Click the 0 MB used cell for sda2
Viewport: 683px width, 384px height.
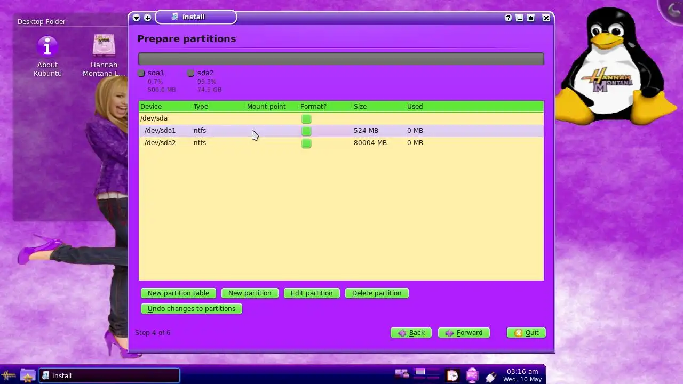[x=415, y=143]
